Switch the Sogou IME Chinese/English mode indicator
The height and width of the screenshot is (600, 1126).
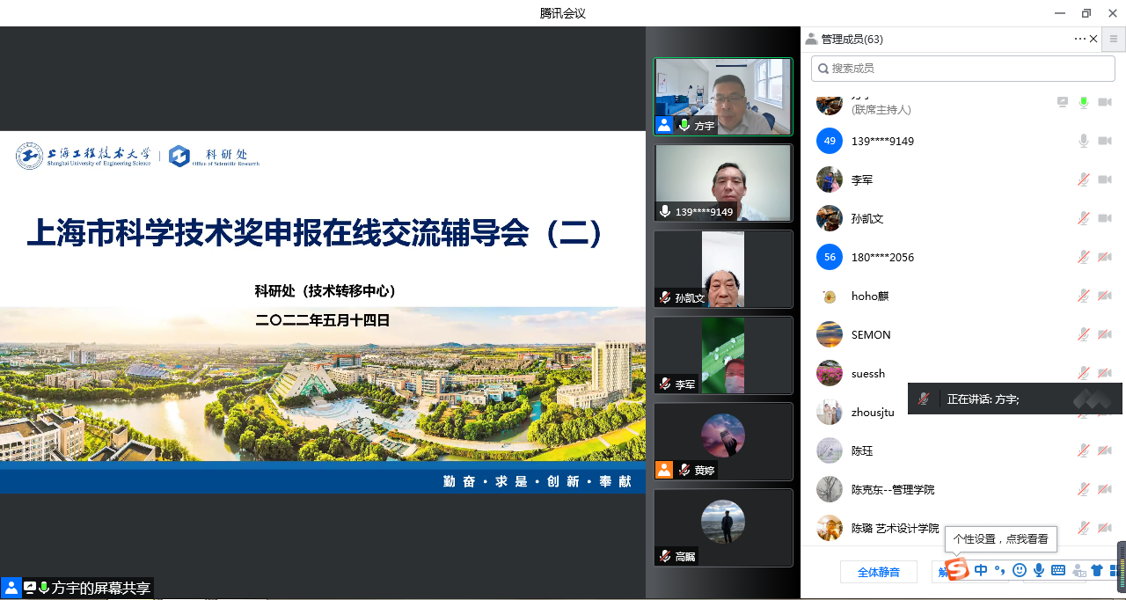981,570
